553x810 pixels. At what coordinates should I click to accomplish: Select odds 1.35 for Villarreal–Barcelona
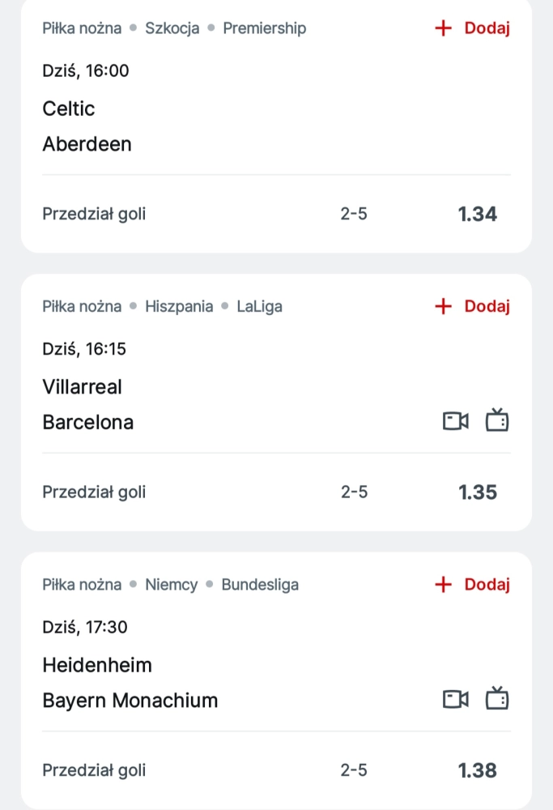[477, 492]
